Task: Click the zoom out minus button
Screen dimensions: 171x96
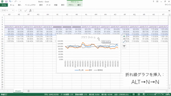Action: [147, 94]
